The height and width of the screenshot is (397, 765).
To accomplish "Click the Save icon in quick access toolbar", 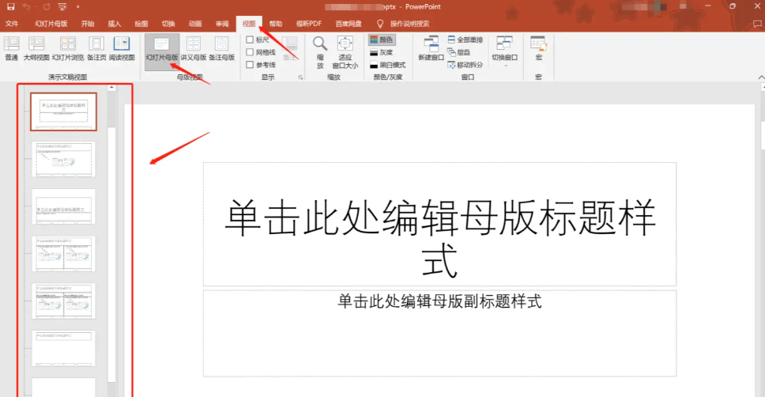I will [10, 7].
